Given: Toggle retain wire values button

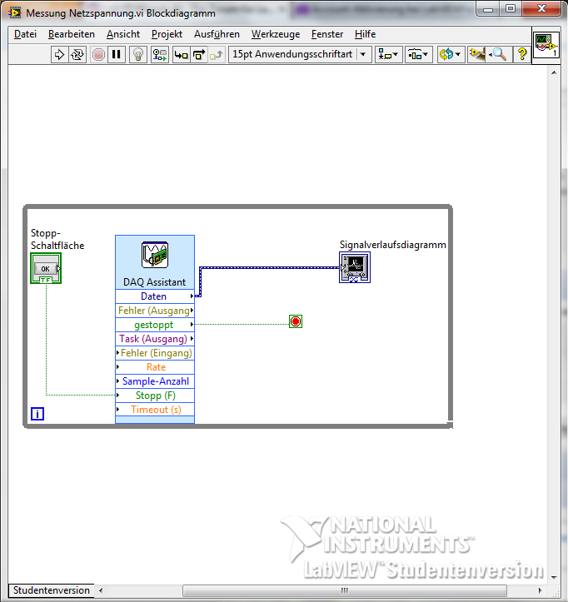Looking at the screenshot, I should pyautogui.click(x=160, y=54).
